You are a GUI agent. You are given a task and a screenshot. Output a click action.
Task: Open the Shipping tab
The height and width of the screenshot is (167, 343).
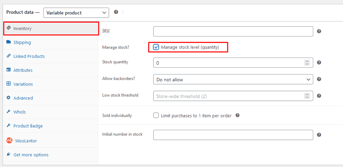click(x=51, y=43)
